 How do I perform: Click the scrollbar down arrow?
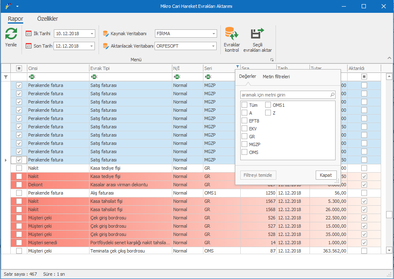pos(389,250)
